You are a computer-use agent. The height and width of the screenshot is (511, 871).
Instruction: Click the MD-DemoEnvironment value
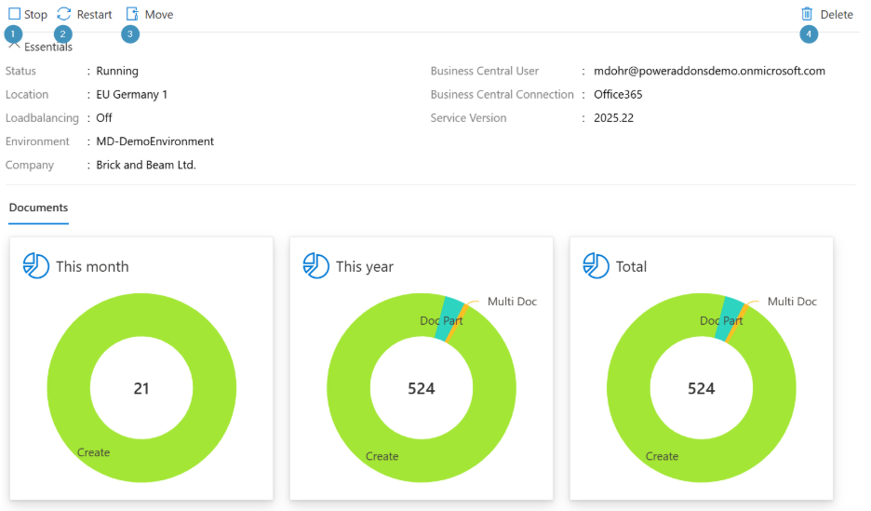(x=155, y=141)
